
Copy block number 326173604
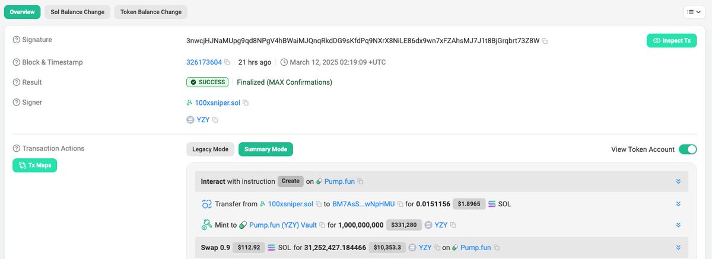pos(227,62)
